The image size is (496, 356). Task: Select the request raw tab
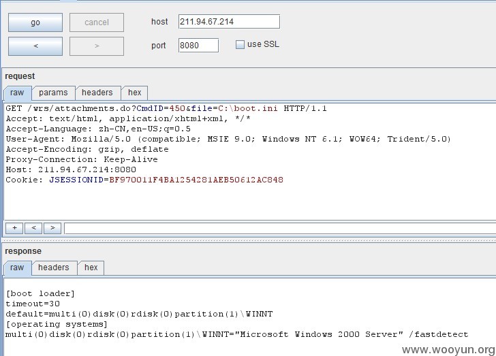coord(17,93)
